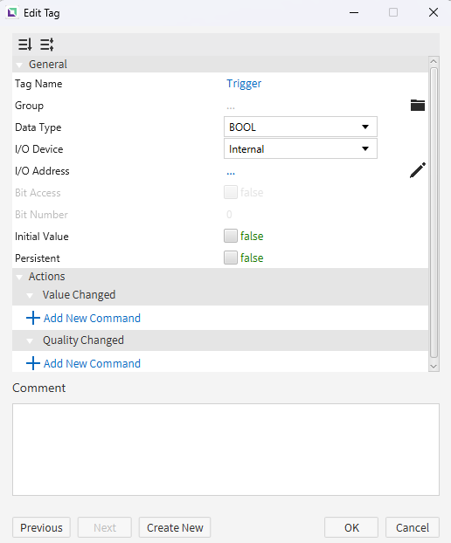This screenshot has height=543, width=451.
Task: Collapse the Quality Changed group
Action: [x=30, y=340]
